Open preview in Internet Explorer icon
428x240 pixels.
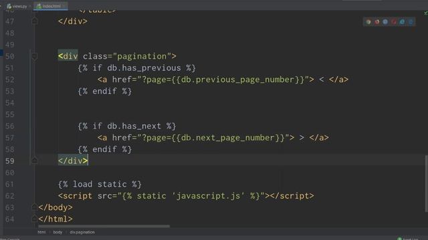(402, 22)
